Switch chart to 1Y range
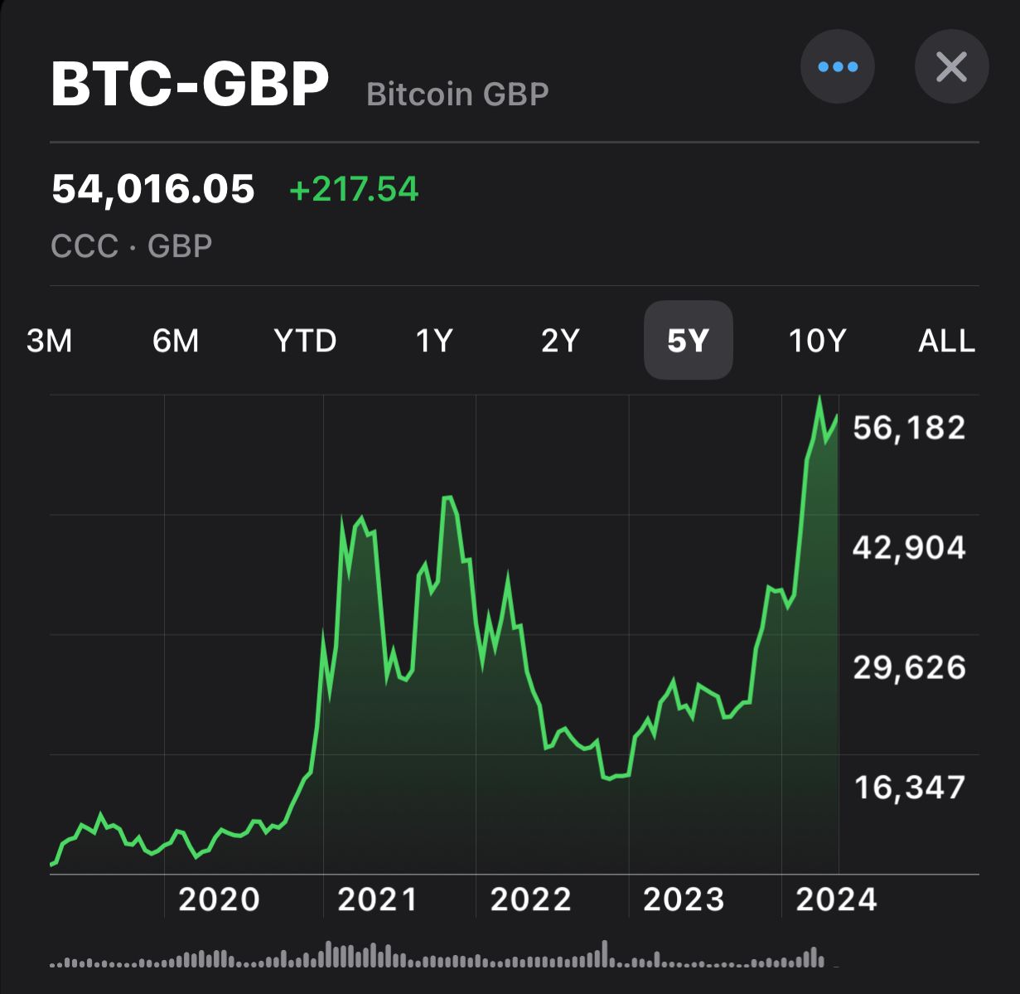The width and height of the screenshot is (1020, 994). click(433, 341)
